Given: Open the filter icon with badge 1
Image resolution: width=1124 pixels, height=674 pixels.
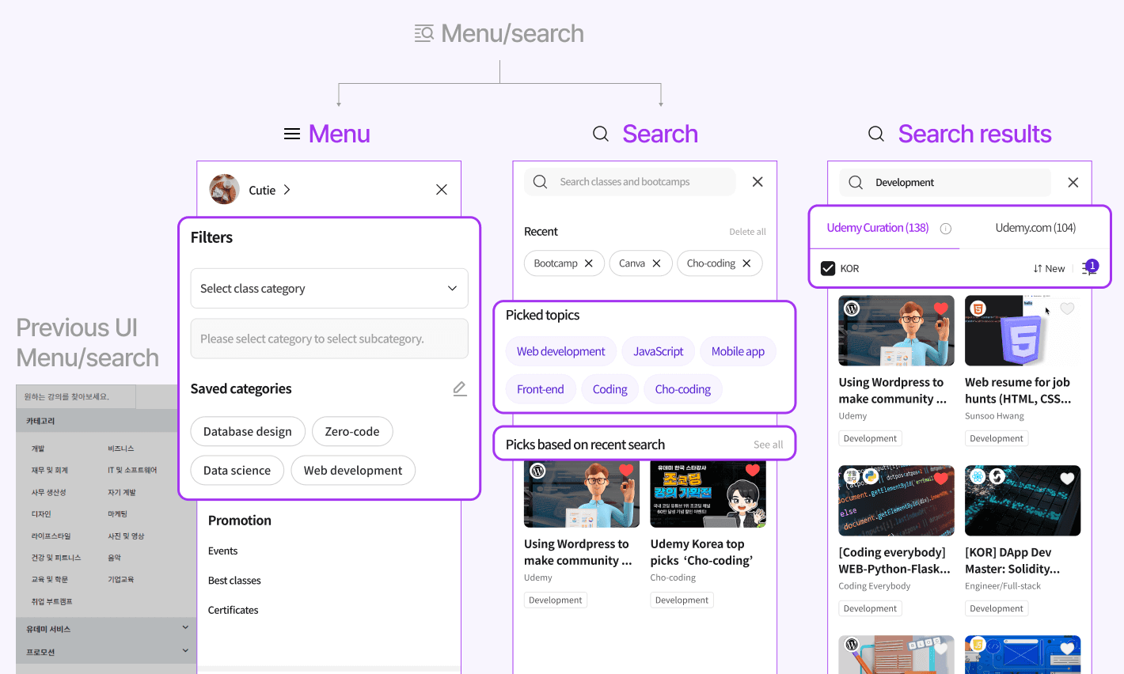Looking at the screenshot, I should [1090, 267].
